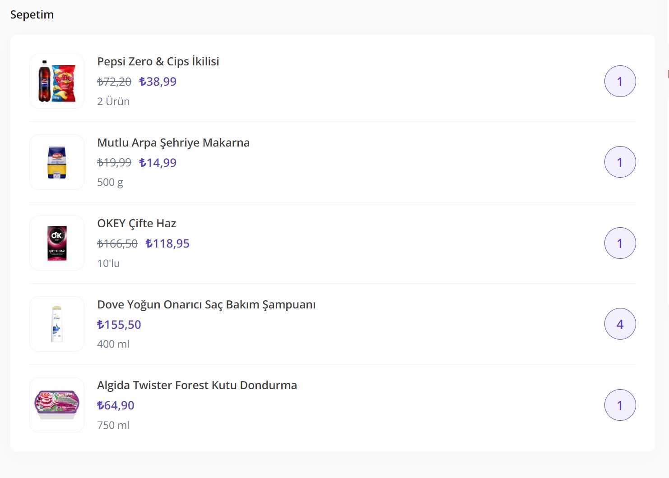669x478 pixels.
Task: Open Dove Yoğun Onarıcı Saç Bakım Şampuanı
Action: coord(206,304)
